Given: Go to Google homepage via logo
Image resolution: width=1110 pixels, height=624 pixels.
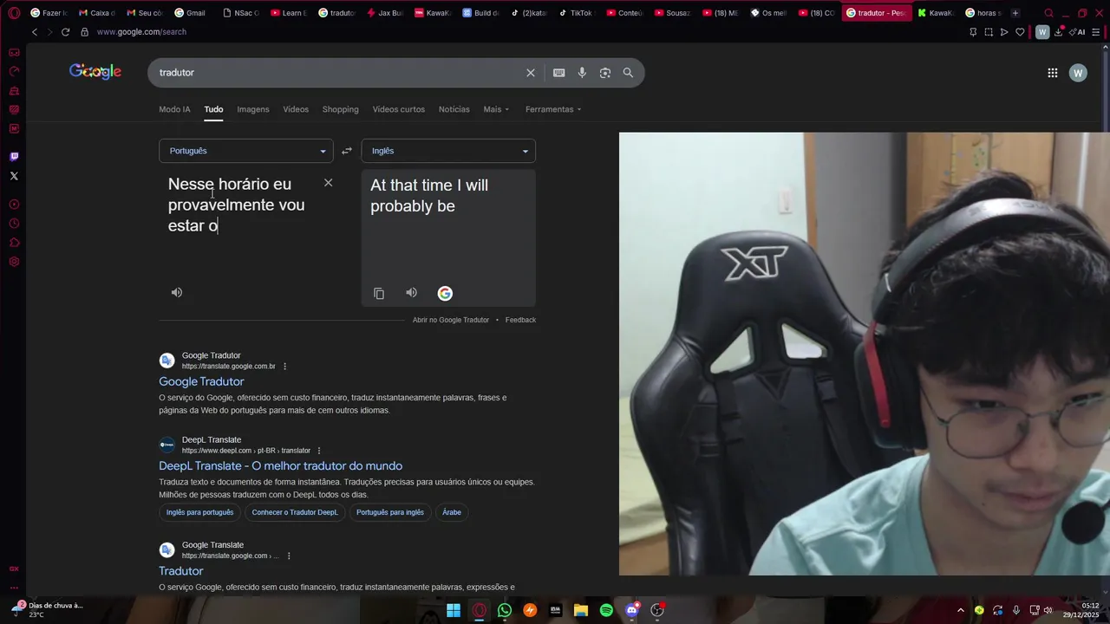Looking at the screenshot, I should tap(95, 72).
